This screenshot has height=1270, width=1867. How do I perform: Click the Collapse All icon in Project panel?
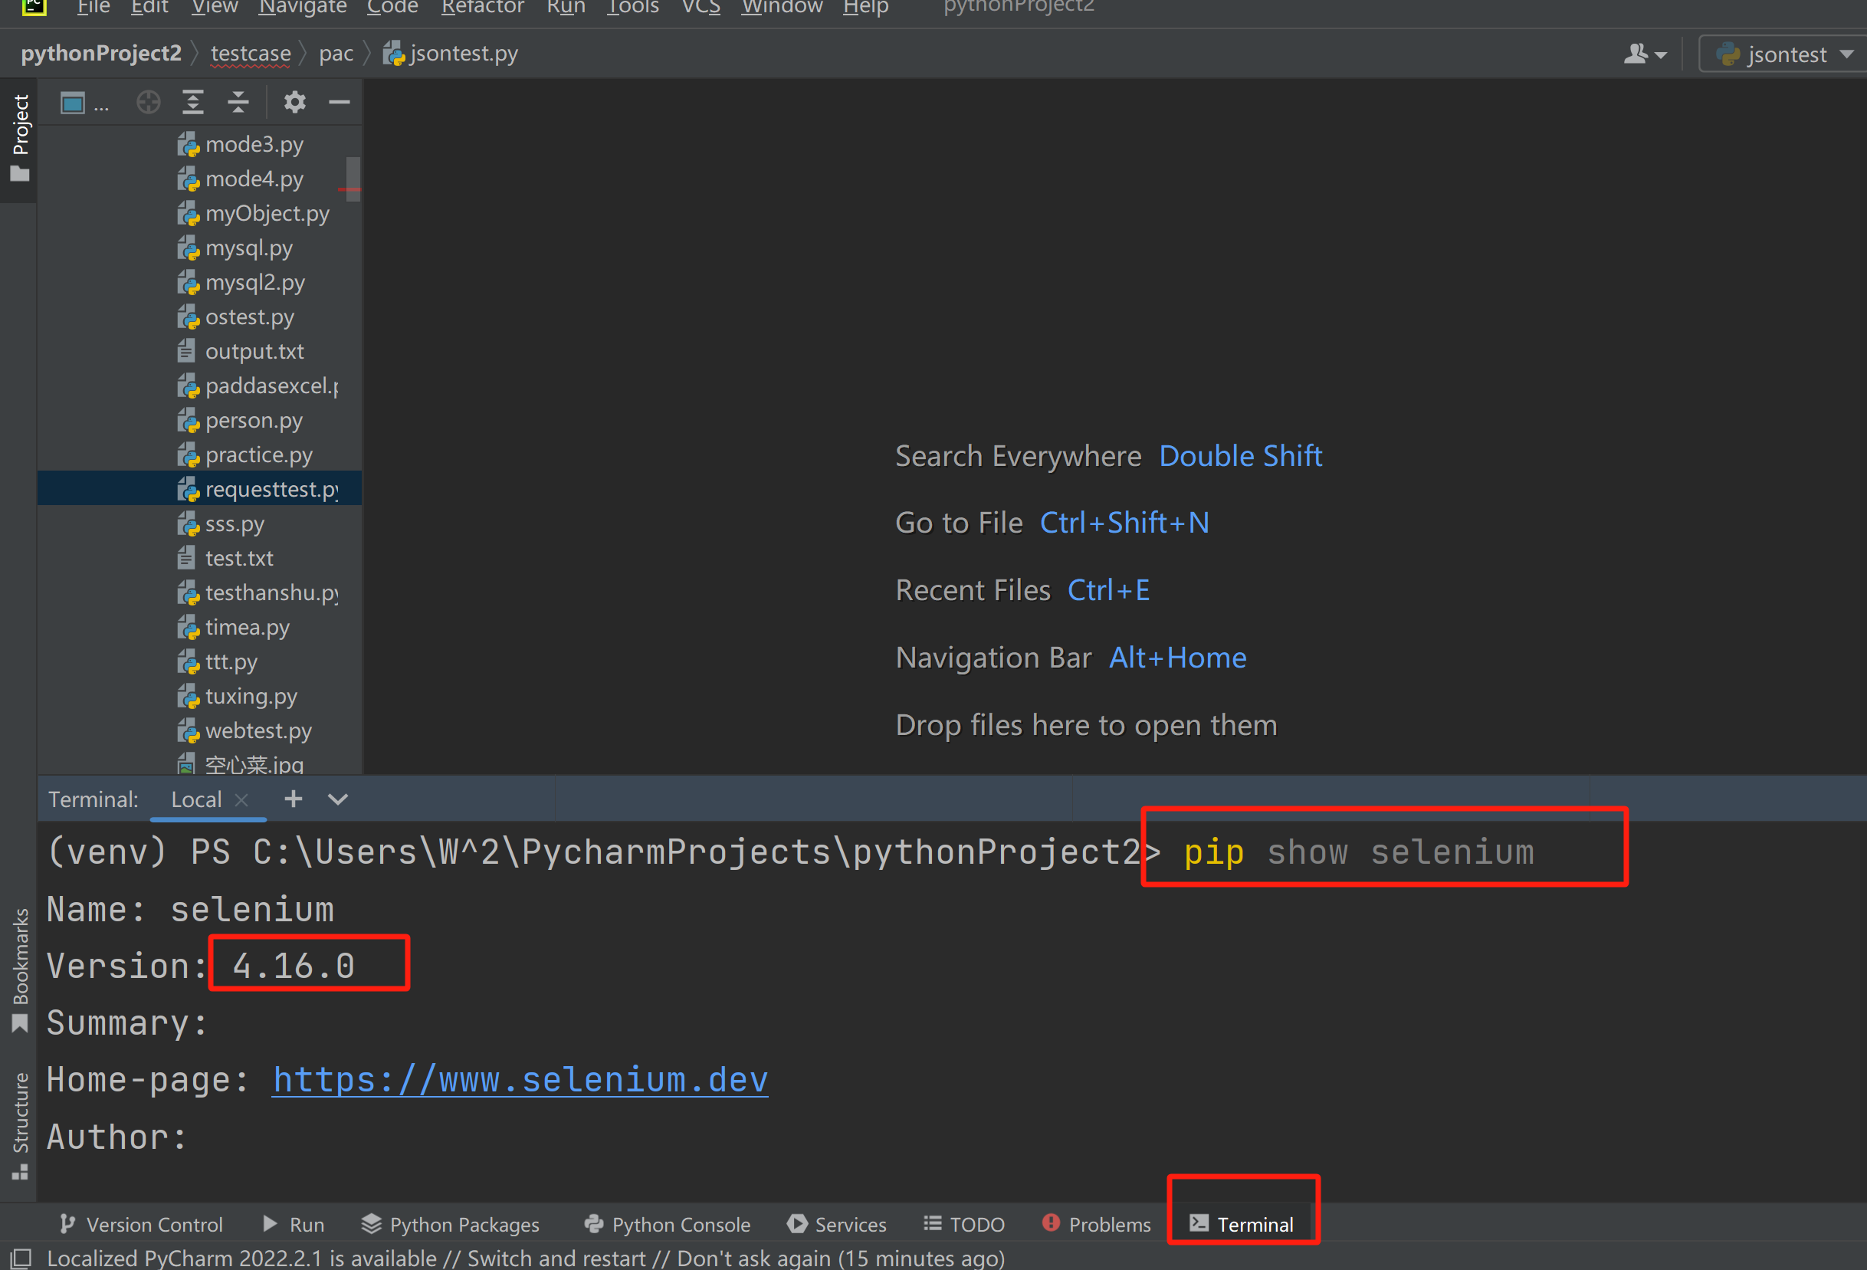tap(238, 103)
